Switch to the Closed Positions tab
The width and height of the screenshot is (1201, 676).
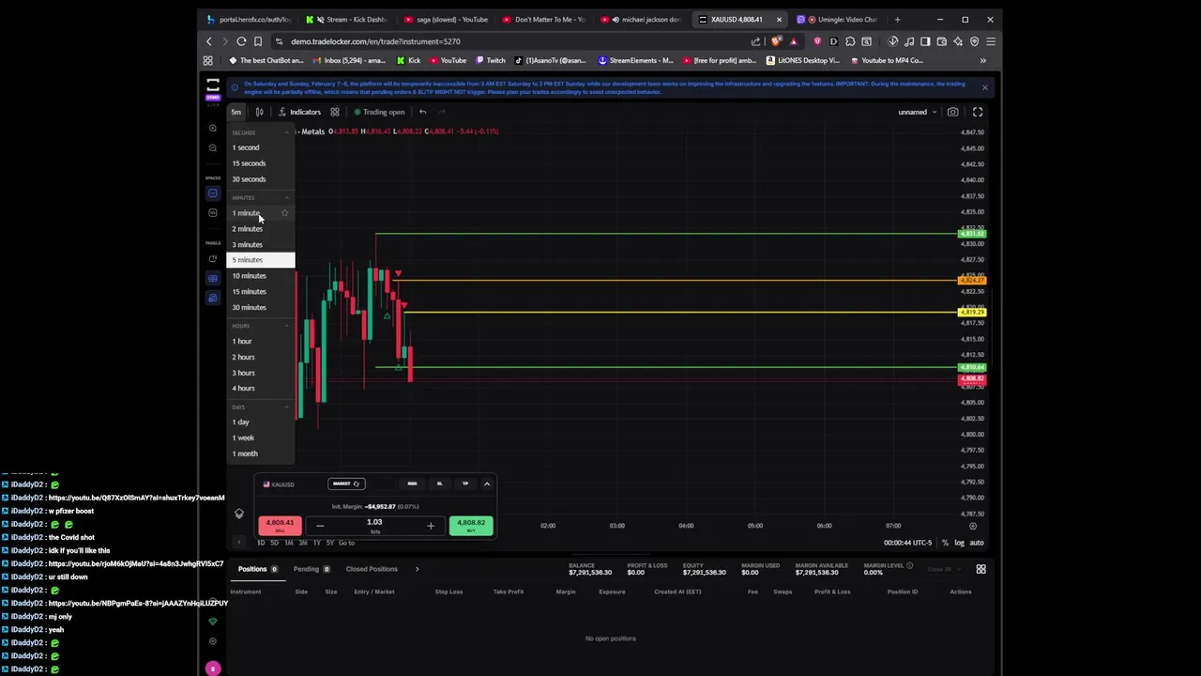coord(372,569)
